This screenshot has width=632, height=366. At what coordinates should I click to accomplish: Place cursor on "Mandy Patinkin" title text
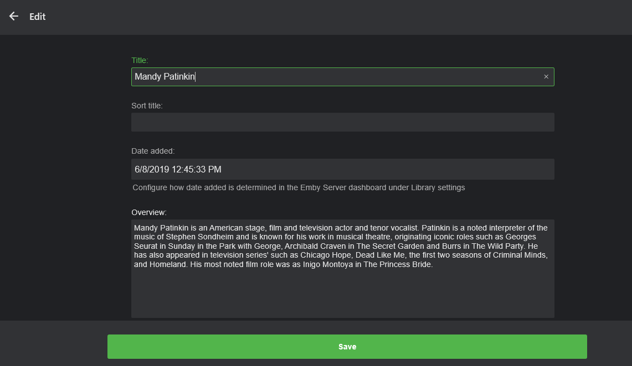[x=165, y=77]
